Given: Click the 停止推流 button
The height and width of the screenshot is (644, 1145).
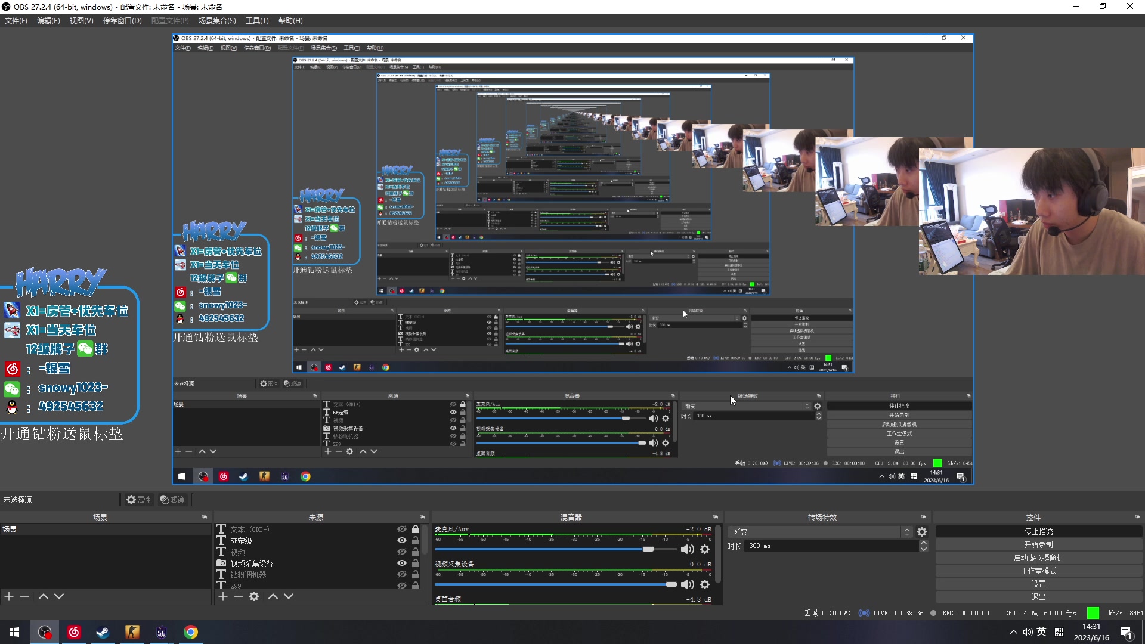Looking at the screenshot, I should tap(1038, 531).
